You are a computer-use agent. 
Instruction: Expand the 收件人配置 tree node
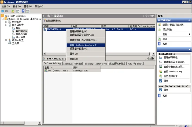[6, 40]
